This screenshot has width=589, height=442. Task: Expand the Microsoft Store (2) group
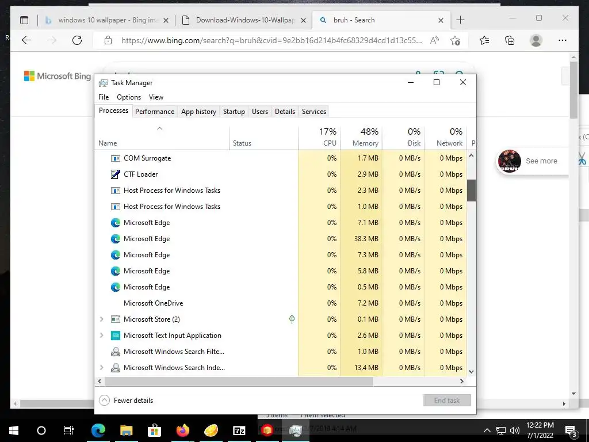coord(101,319)
